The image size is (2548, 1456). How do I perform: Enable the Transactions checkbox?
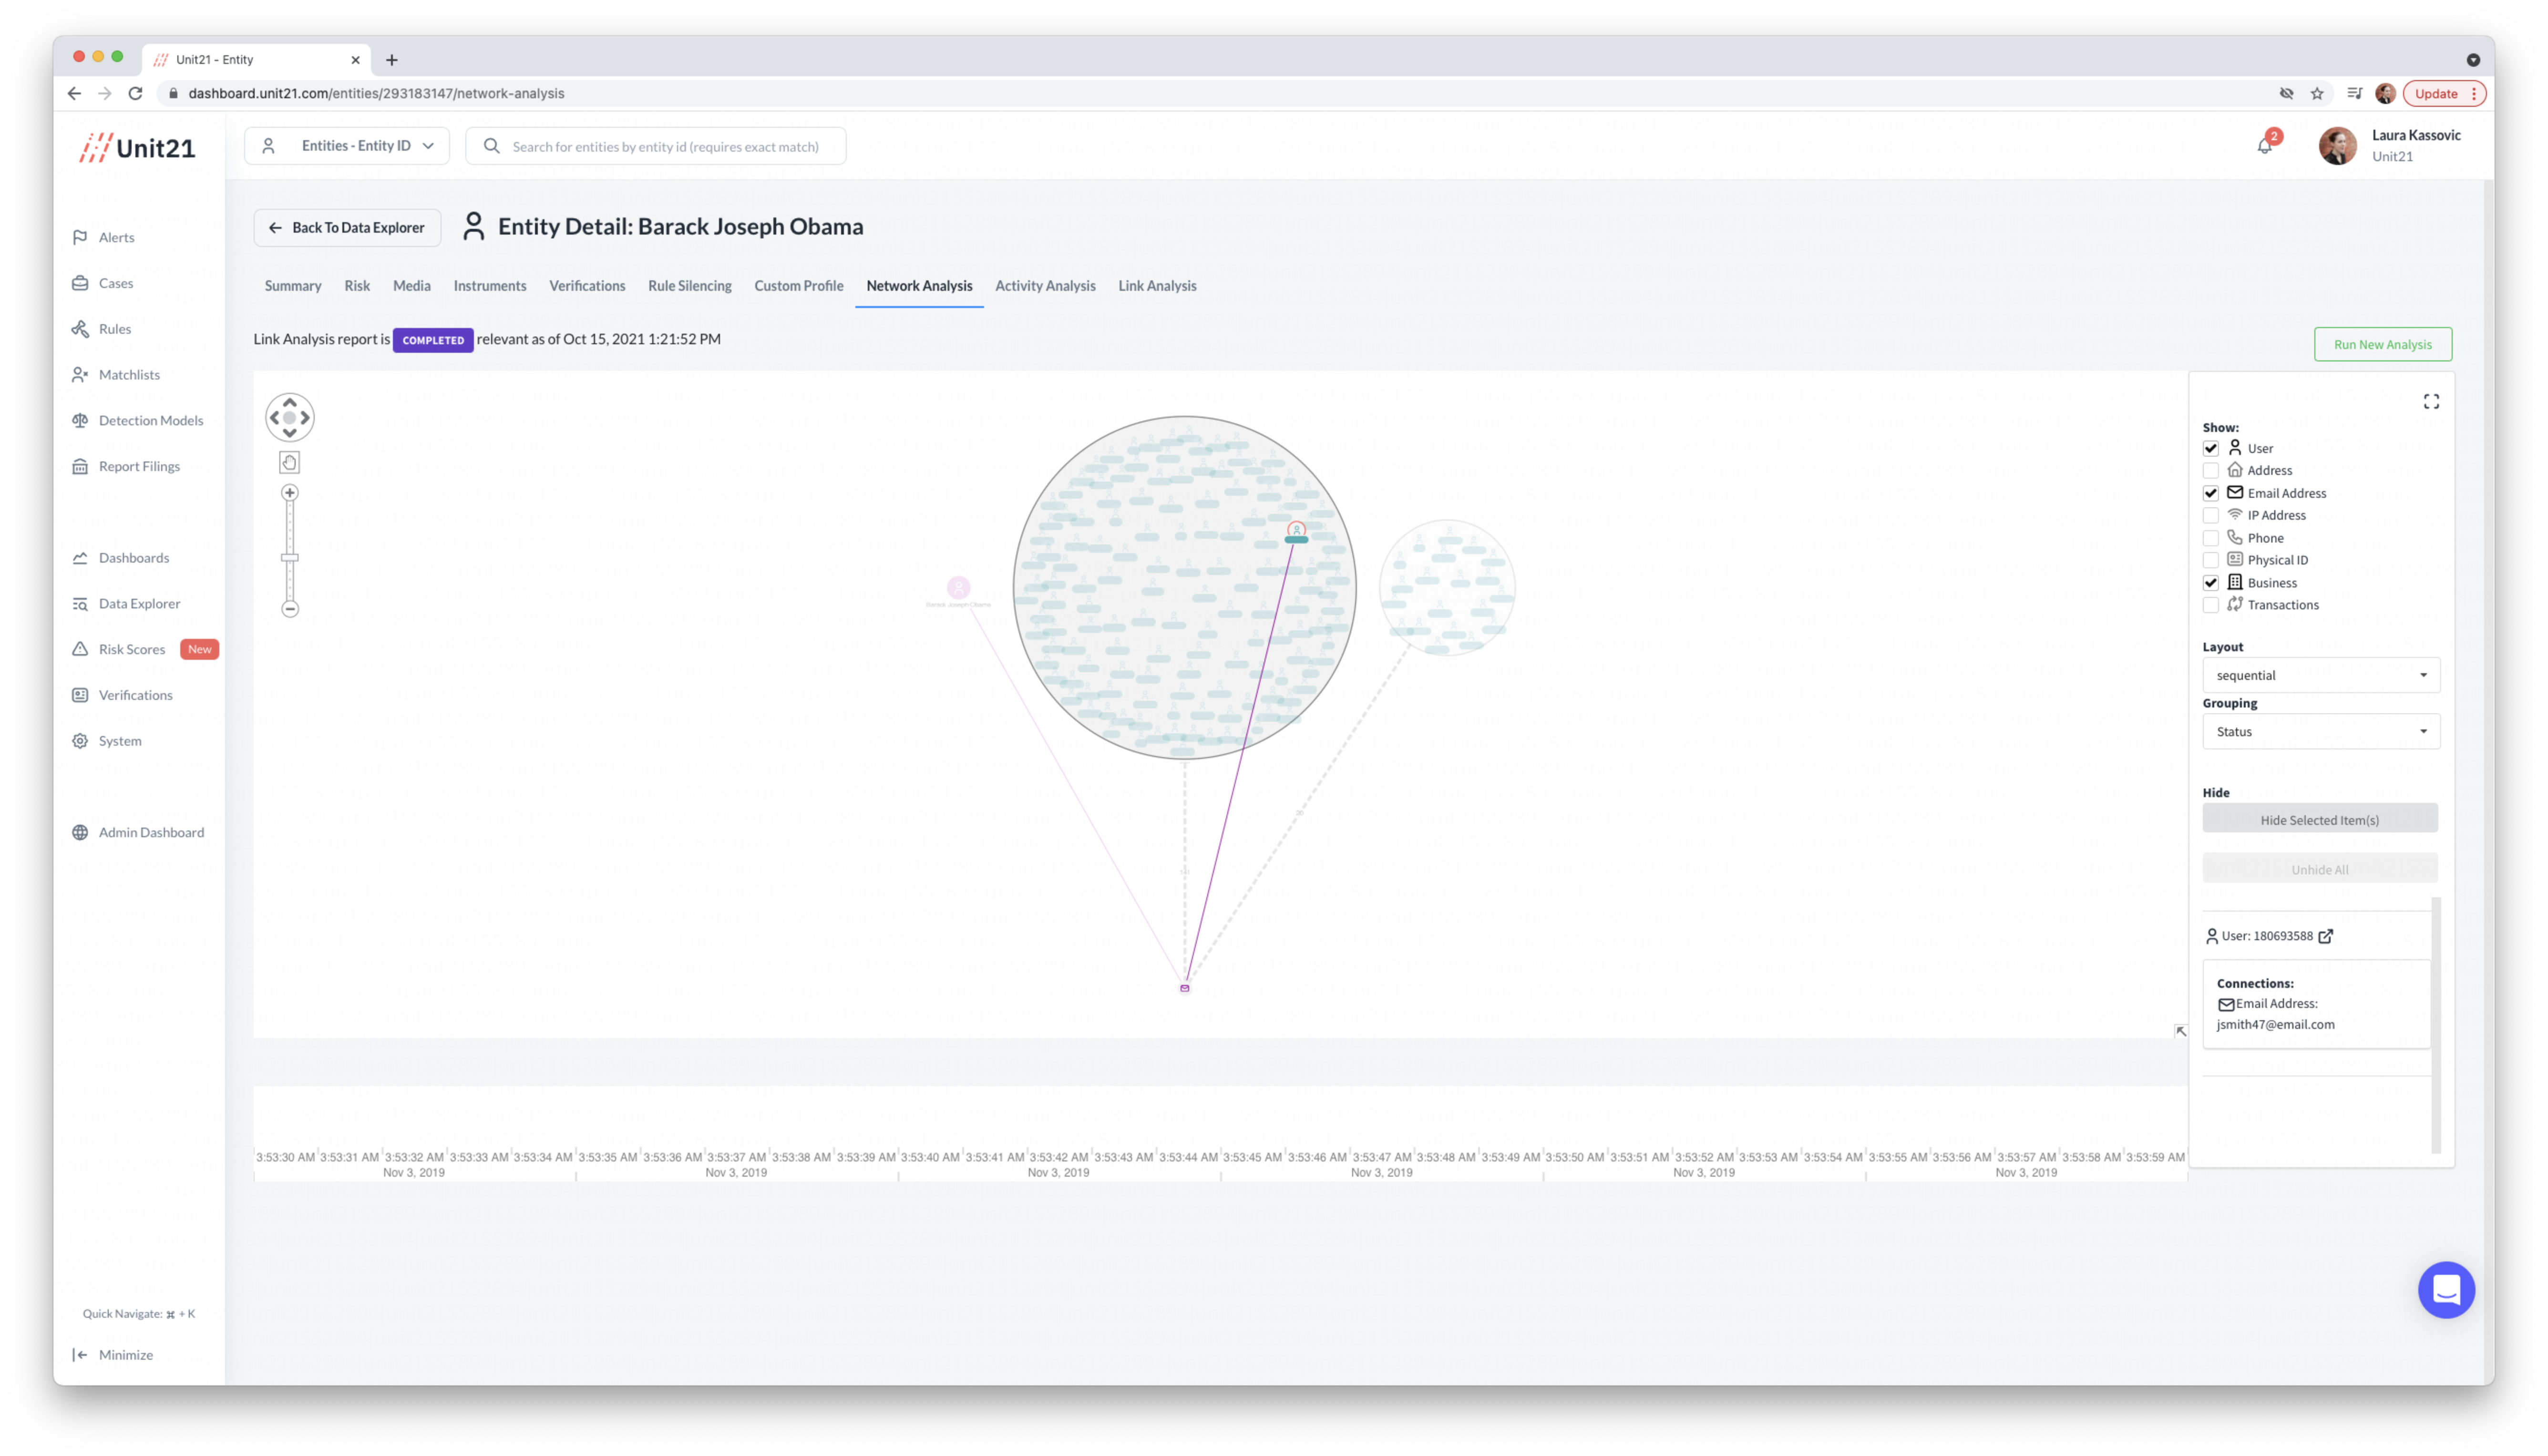click(2211, 605)
